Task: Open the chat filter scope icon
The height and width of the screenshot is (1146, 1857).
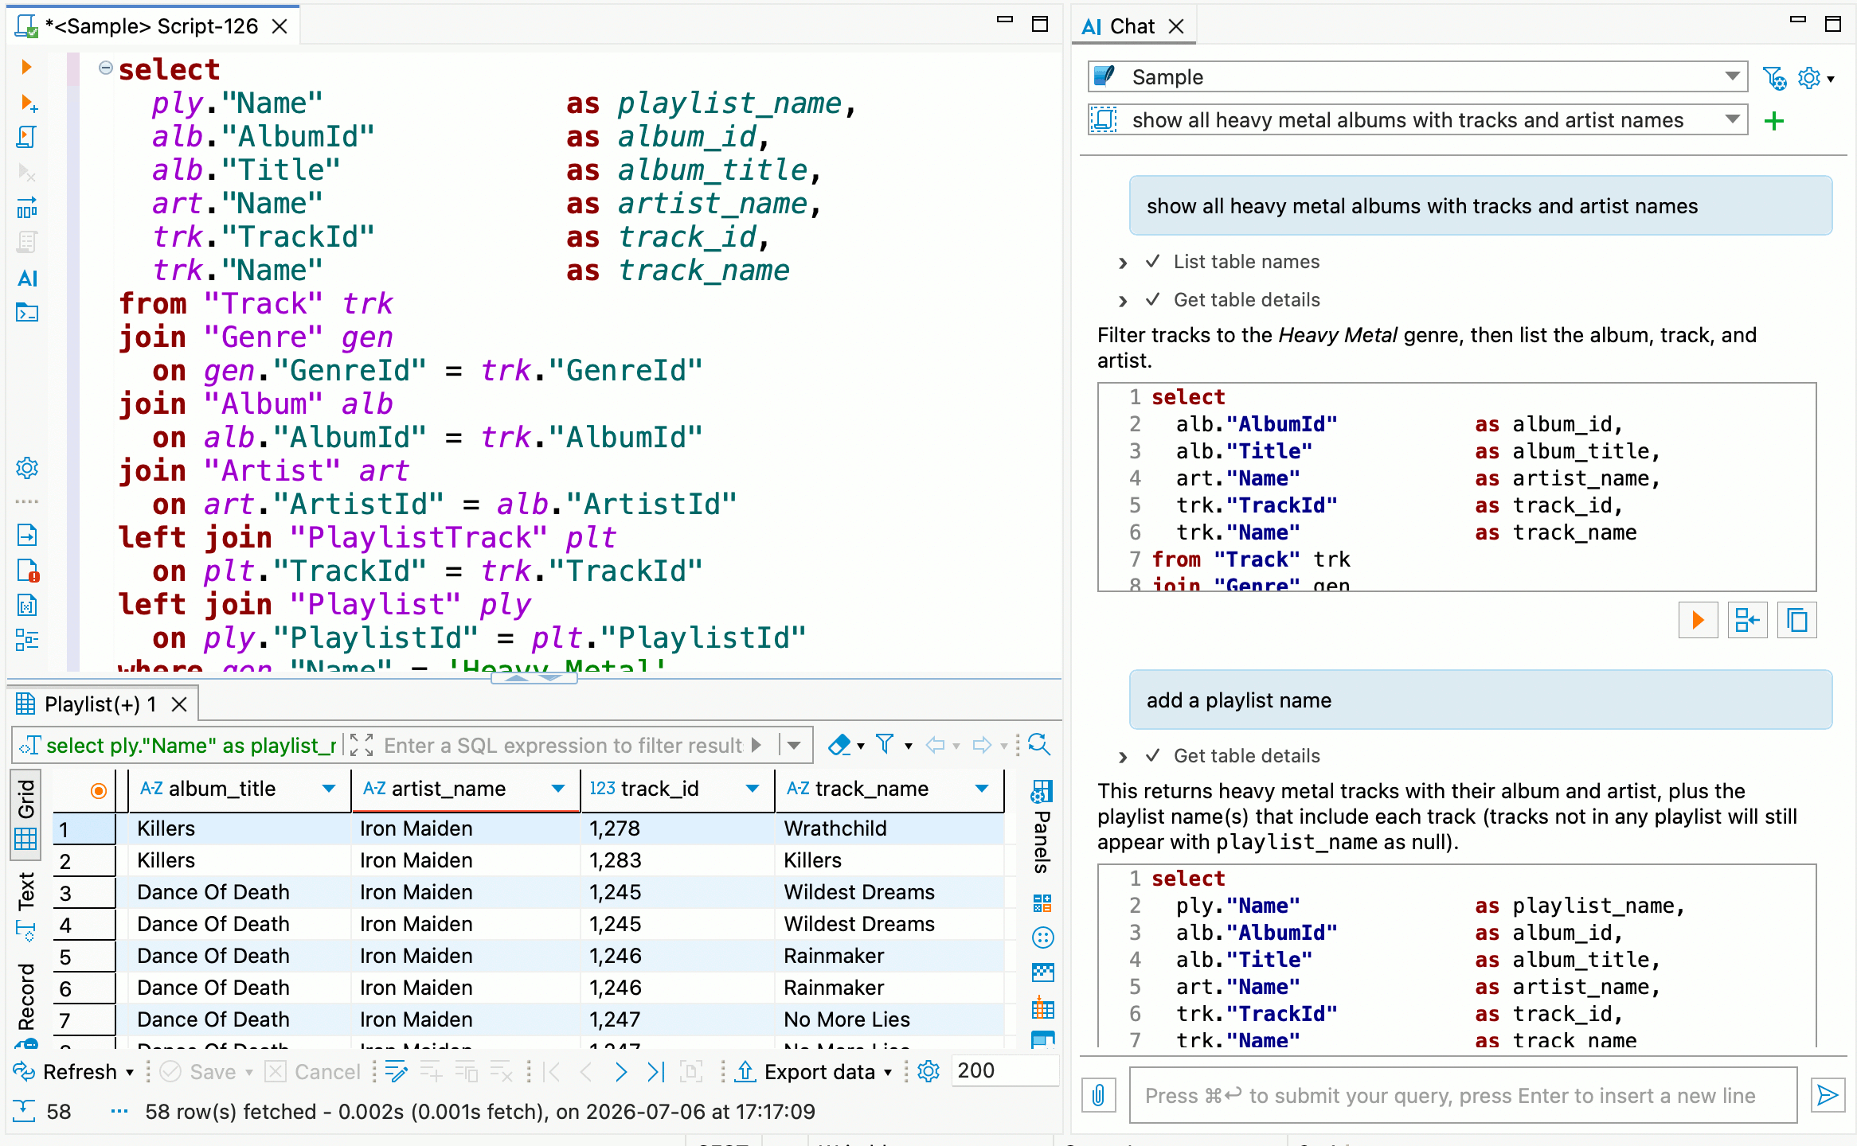Action: pos(1775,78)
